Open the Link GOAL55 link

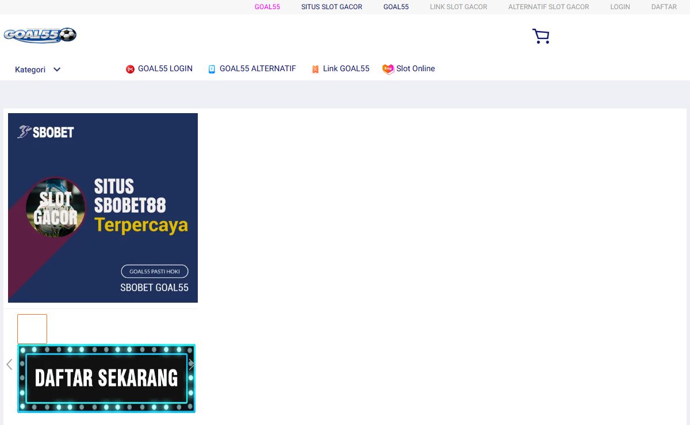346,68
